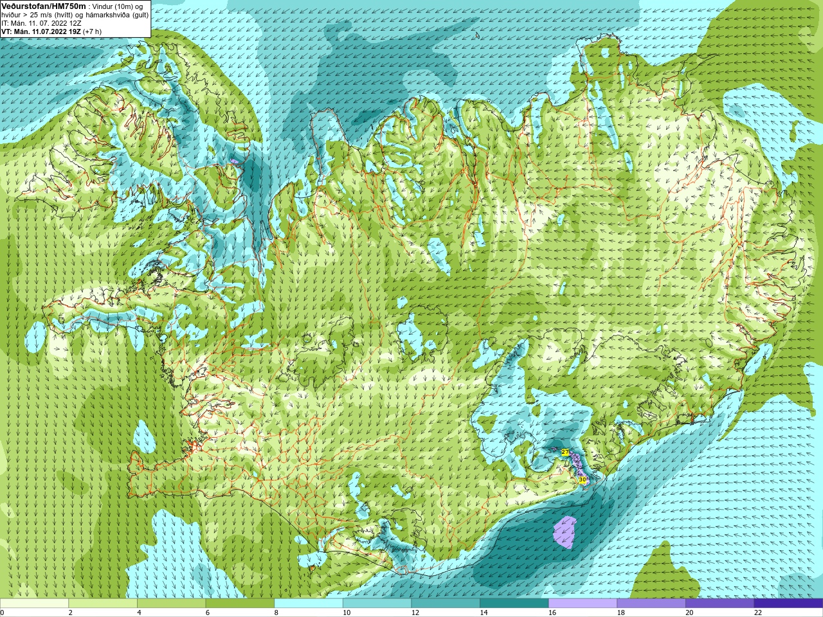
Task: Click the legend label '12'
Action: click(x=415, y=613)
